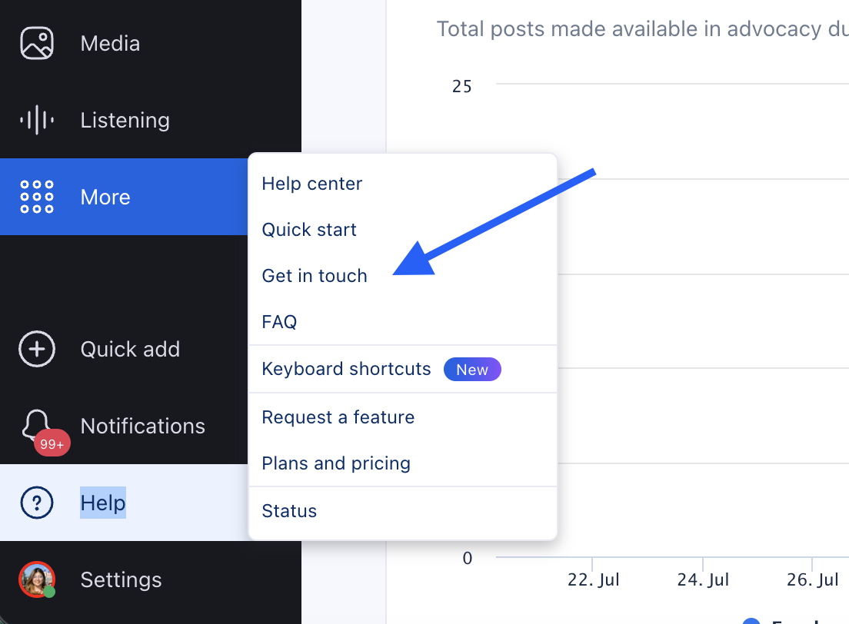Click the More grid-dots icon

(x=37, y=197)
